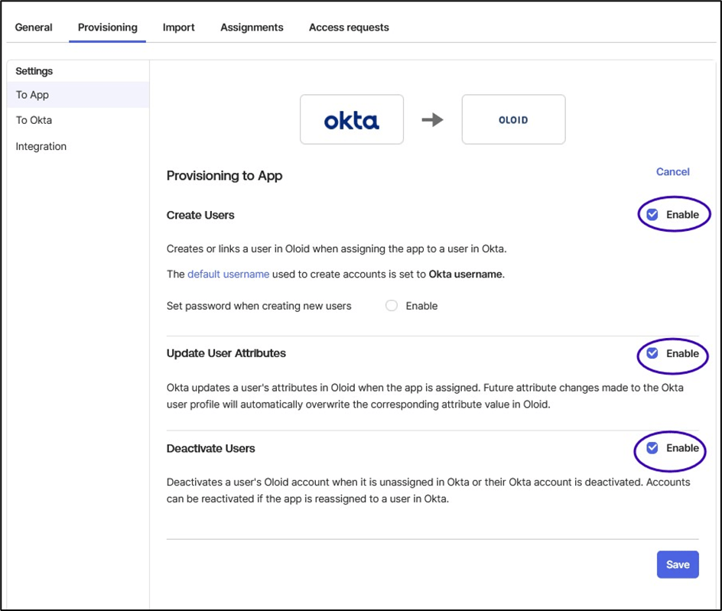Select the Provisioning tab
The width and height of the screenshot is (722, 611).
107,28
